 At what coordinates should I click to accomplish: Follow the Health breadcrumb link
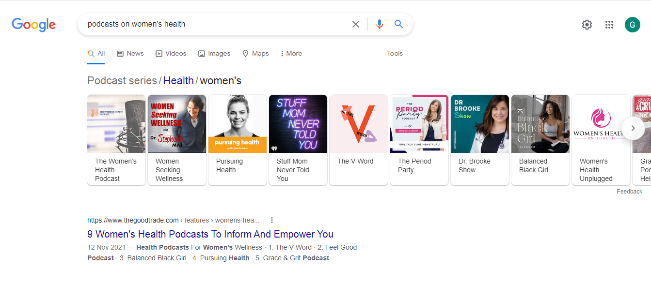click(x=178, y=80)
